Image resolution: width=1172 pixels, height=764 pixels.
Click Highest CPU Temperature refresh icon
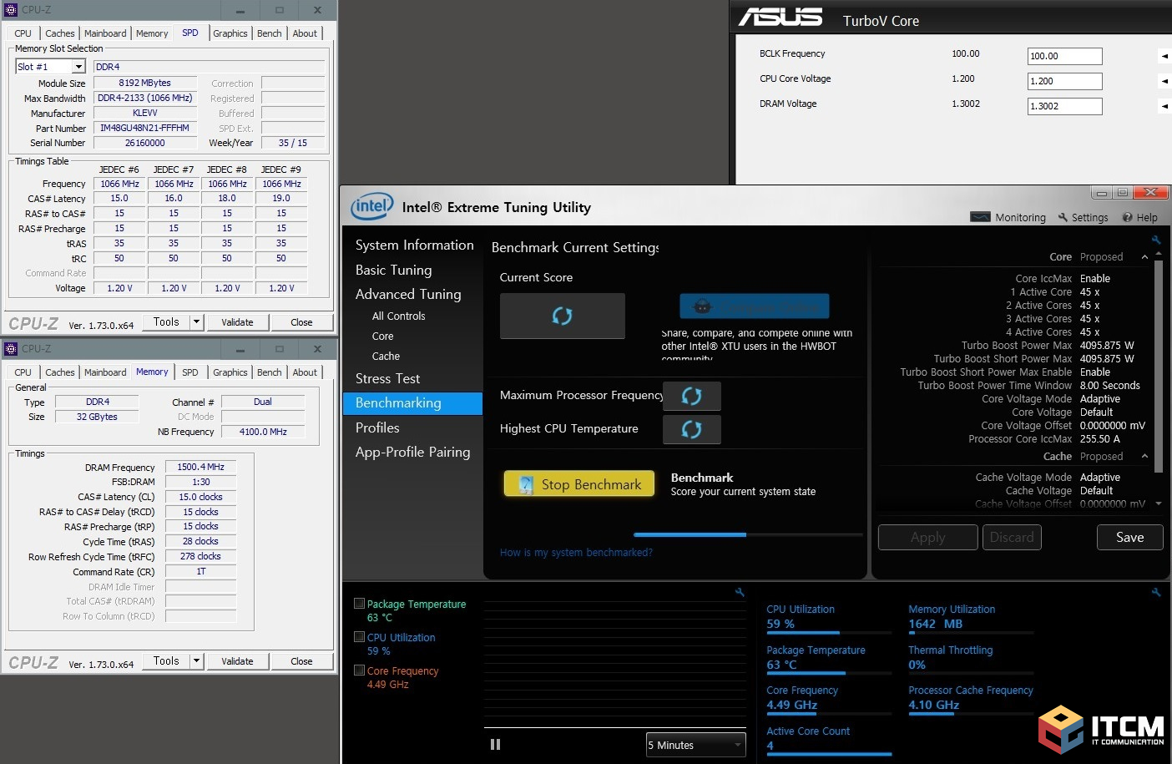click(x=691, y=429)
